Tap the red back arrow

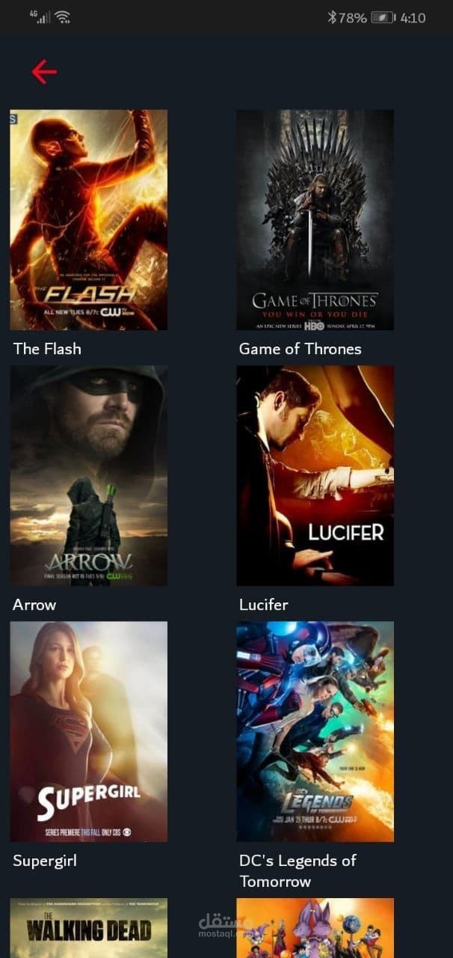pos(44,71)
